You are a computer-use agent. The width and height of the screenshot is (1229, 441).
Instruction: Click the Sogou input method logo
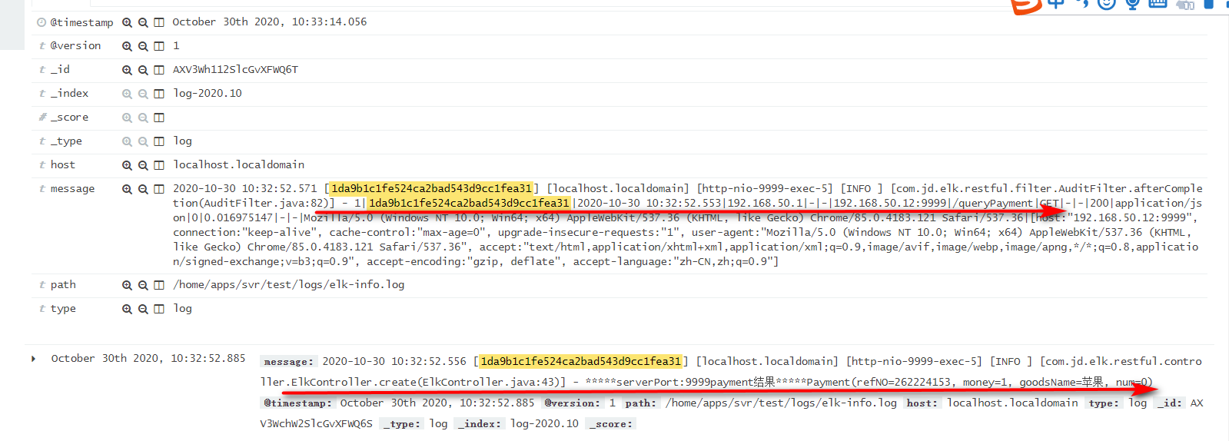(1026, 6)
